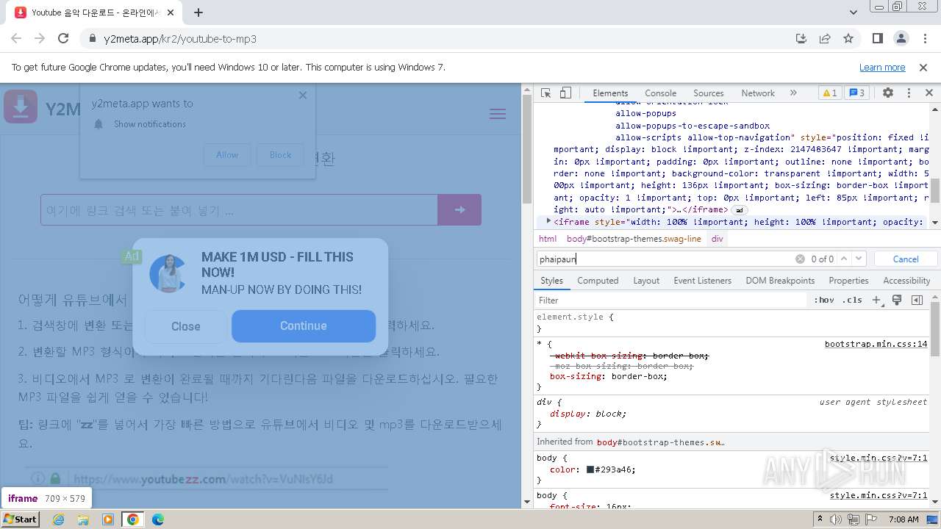This screenshot has height=529, width=941.
Task: Expand the iframe node in the DOM tree
Action: tap(548, 221)
